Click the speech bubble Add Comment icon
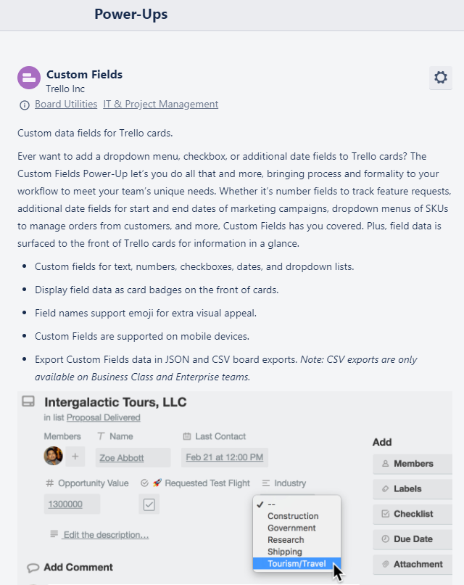This screenshot has height=585, width=464. pyautogui.click(x=33, y=568)
